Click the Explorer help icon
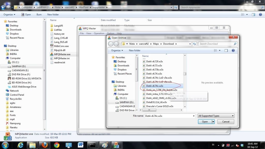The height and width of the screenshot is (149, 265). coord(260,14)
